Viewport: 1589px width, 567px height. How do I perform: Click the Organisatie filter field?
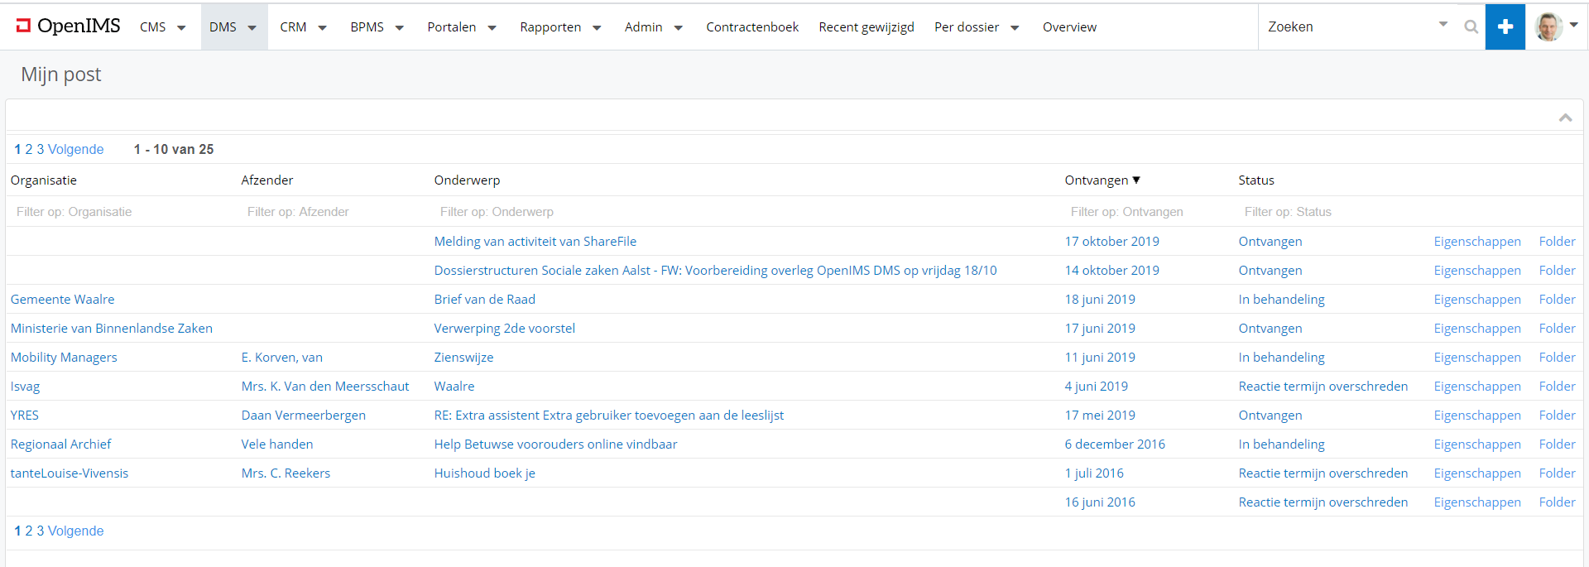[120, 212]
